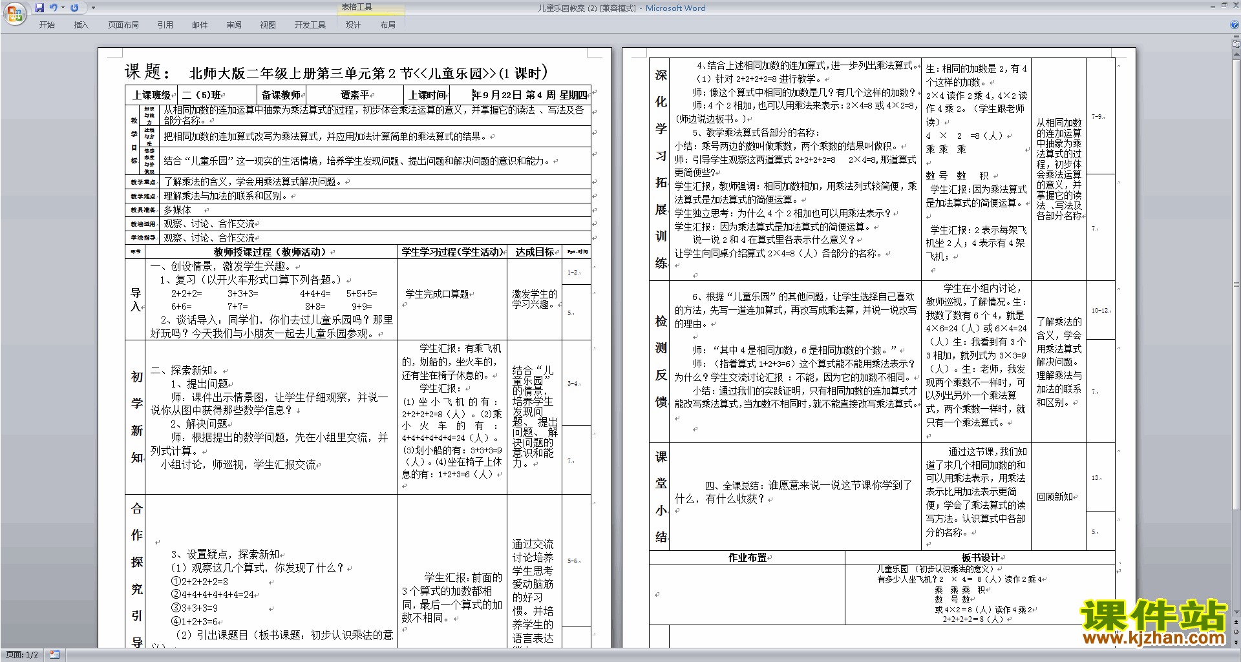Click the equation line ①2+2+2+2=8
The width and height of the screenshot is (1241, 662).
point(199,581)
